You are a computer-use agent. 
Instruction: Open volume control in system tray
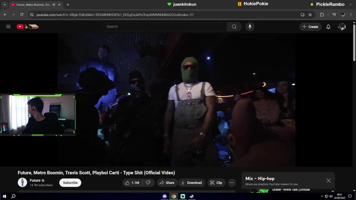pos(331,196)
